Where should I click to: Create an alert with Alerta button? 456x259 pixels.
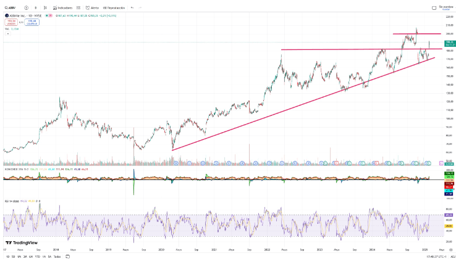pyautogui.click(x=93, y=7)
